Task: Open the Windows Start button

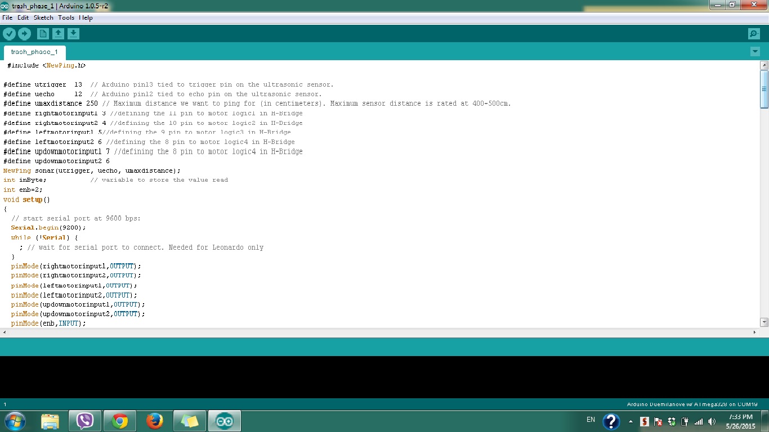Action: [15, 421]
